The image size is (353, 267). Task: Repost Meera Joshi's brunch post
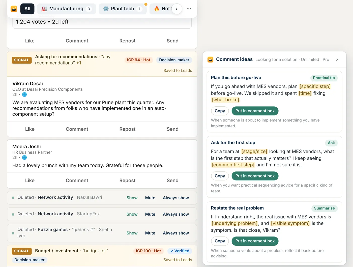pyautogui.click(x=127, y=181)
